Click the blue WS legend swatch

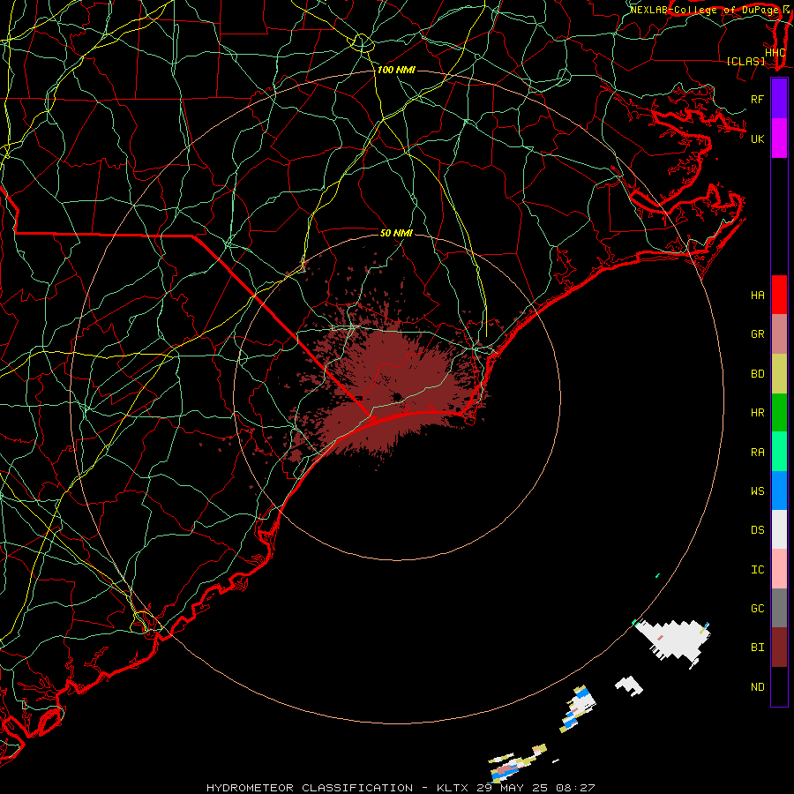coord(779,491)
